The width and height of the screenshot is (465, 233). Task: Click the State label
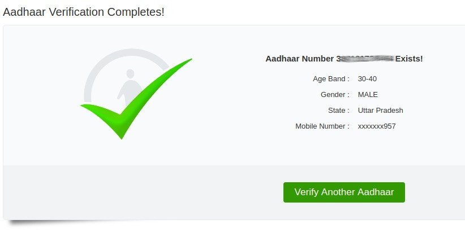[338, 111]
